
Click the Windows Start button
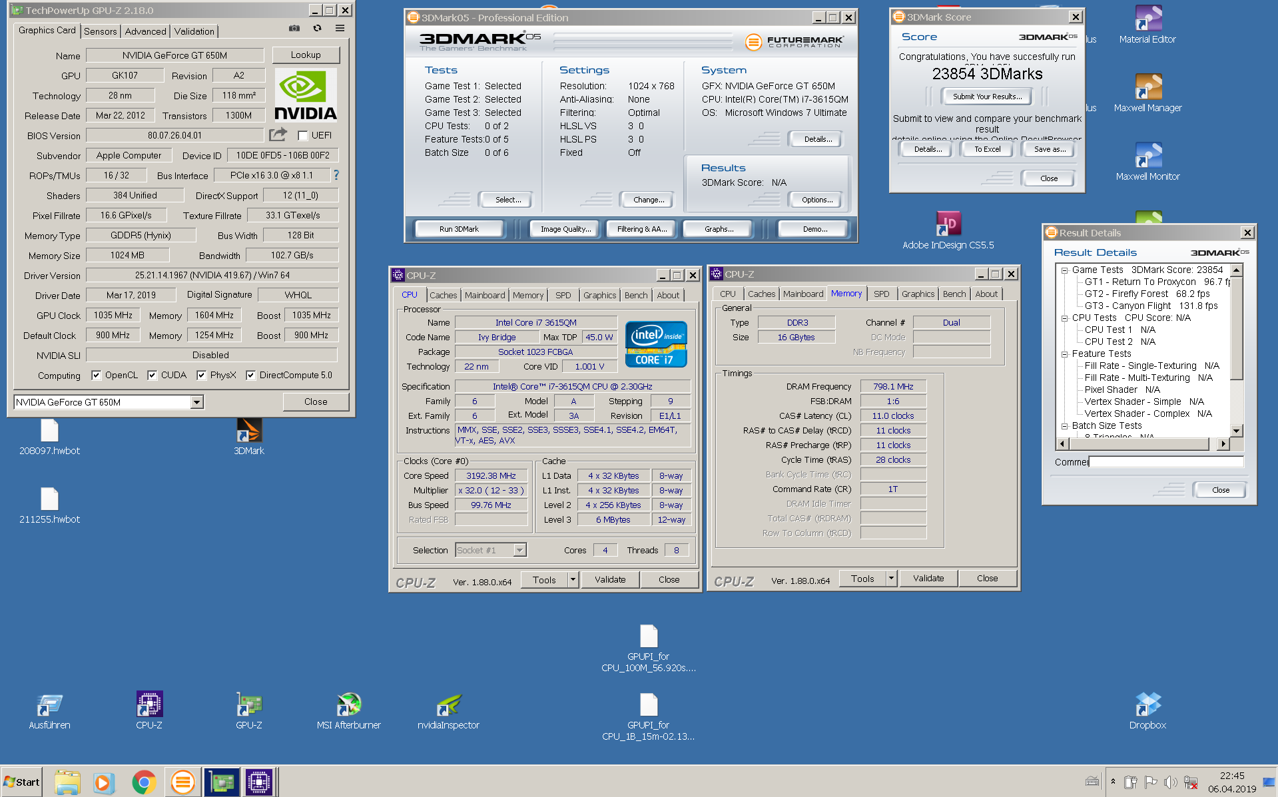pos(21,782)
